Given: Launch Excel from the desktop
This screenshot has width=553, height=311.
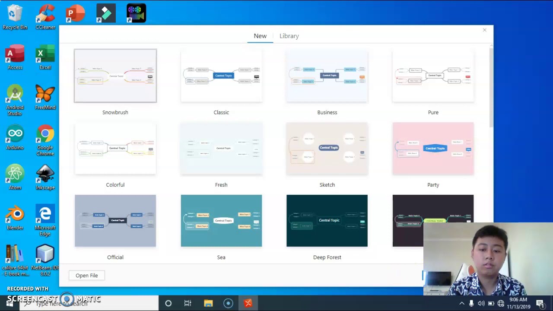Looking at the screenshot, I should point(45,57).
